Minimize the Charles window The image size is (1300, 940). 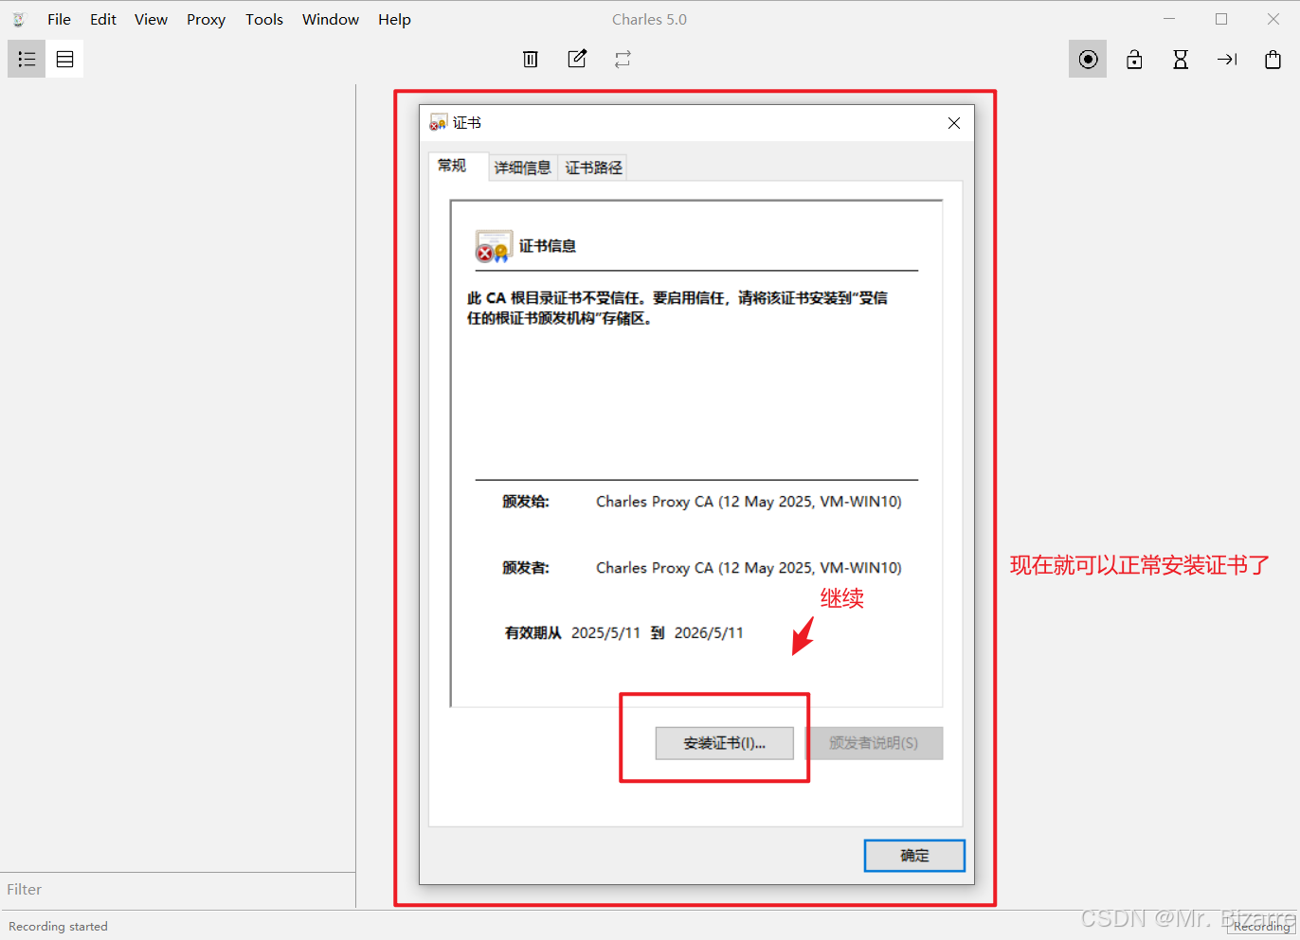click(x=1169, y=19)
